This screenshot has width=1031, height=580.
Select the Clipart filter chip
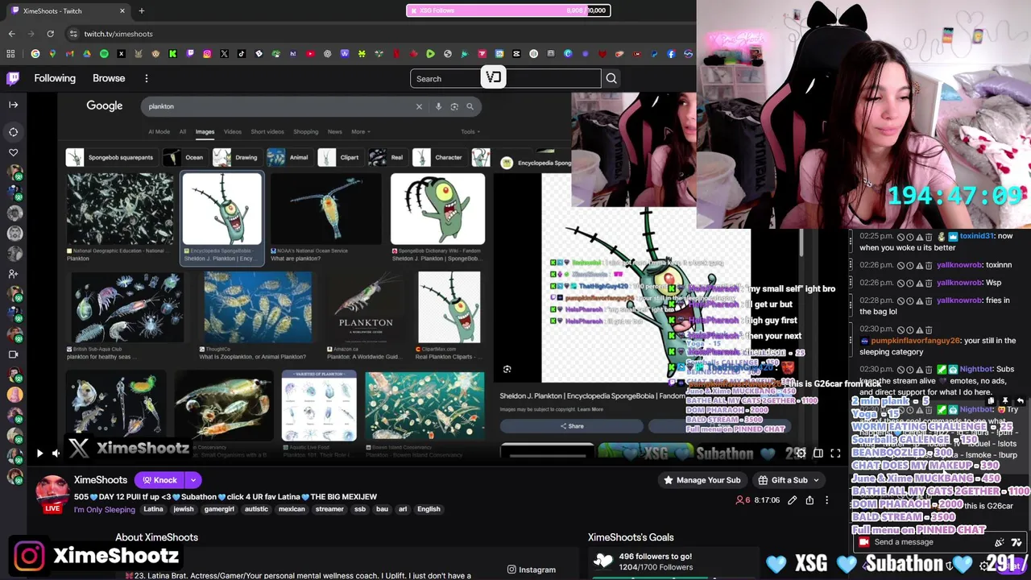[x=340, y=157]
